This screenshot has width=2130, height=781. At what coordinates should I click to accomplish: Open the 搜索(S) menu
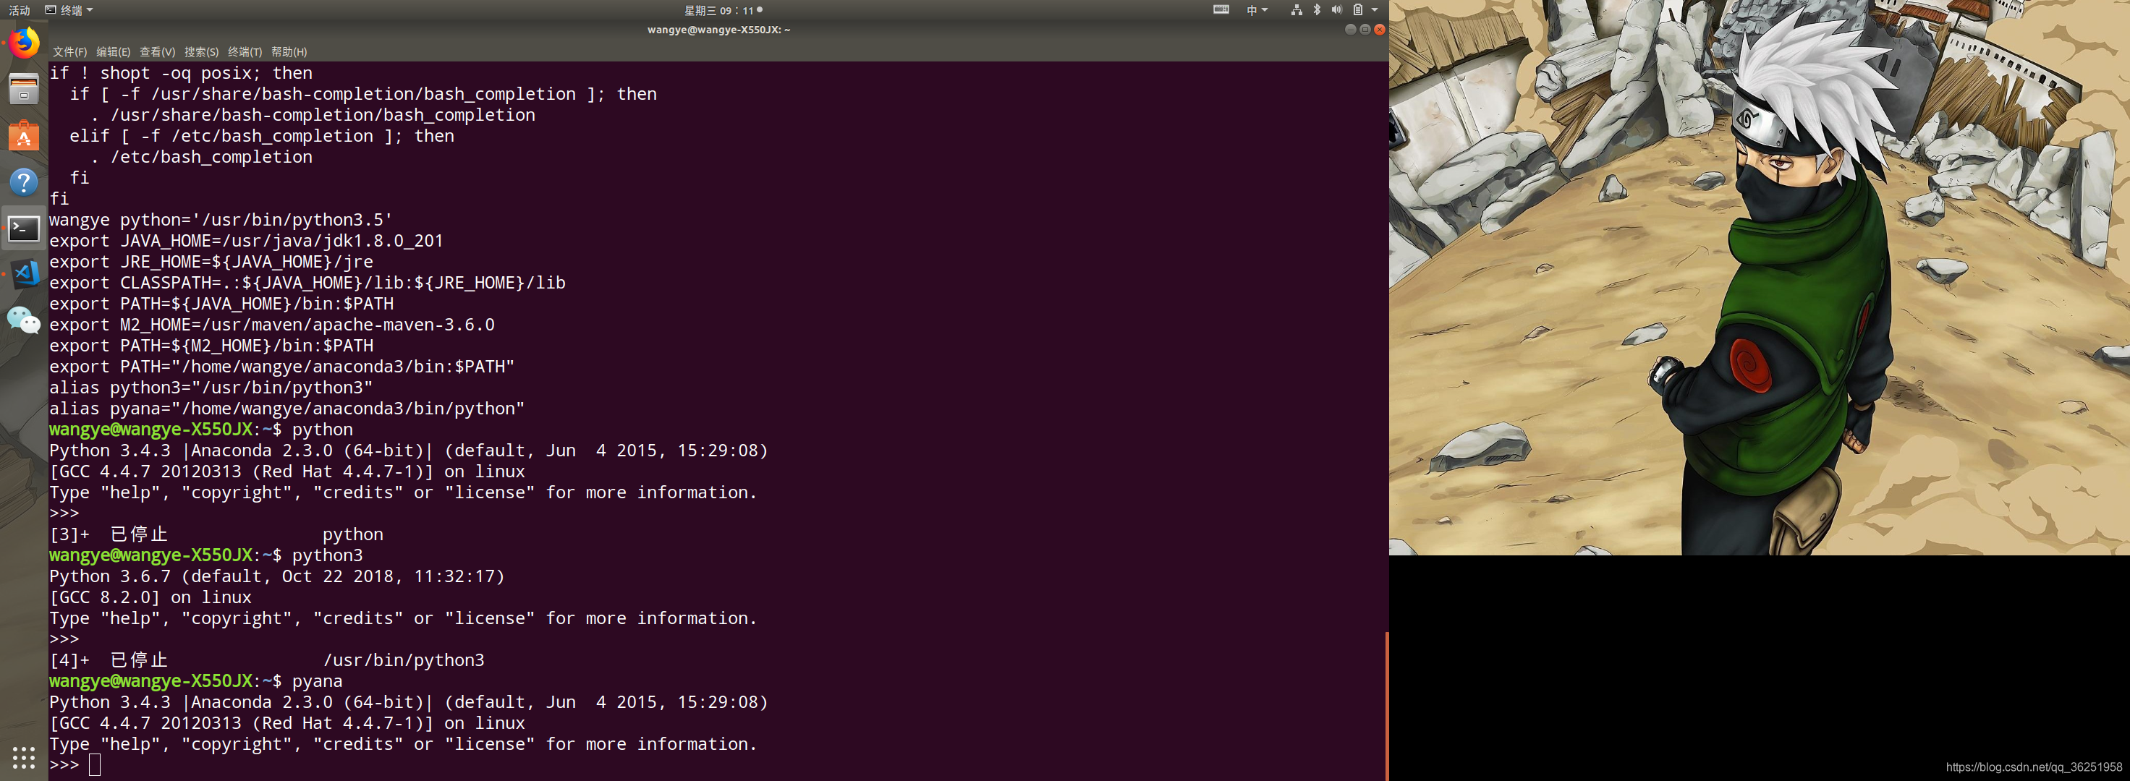tap(201, 51)
